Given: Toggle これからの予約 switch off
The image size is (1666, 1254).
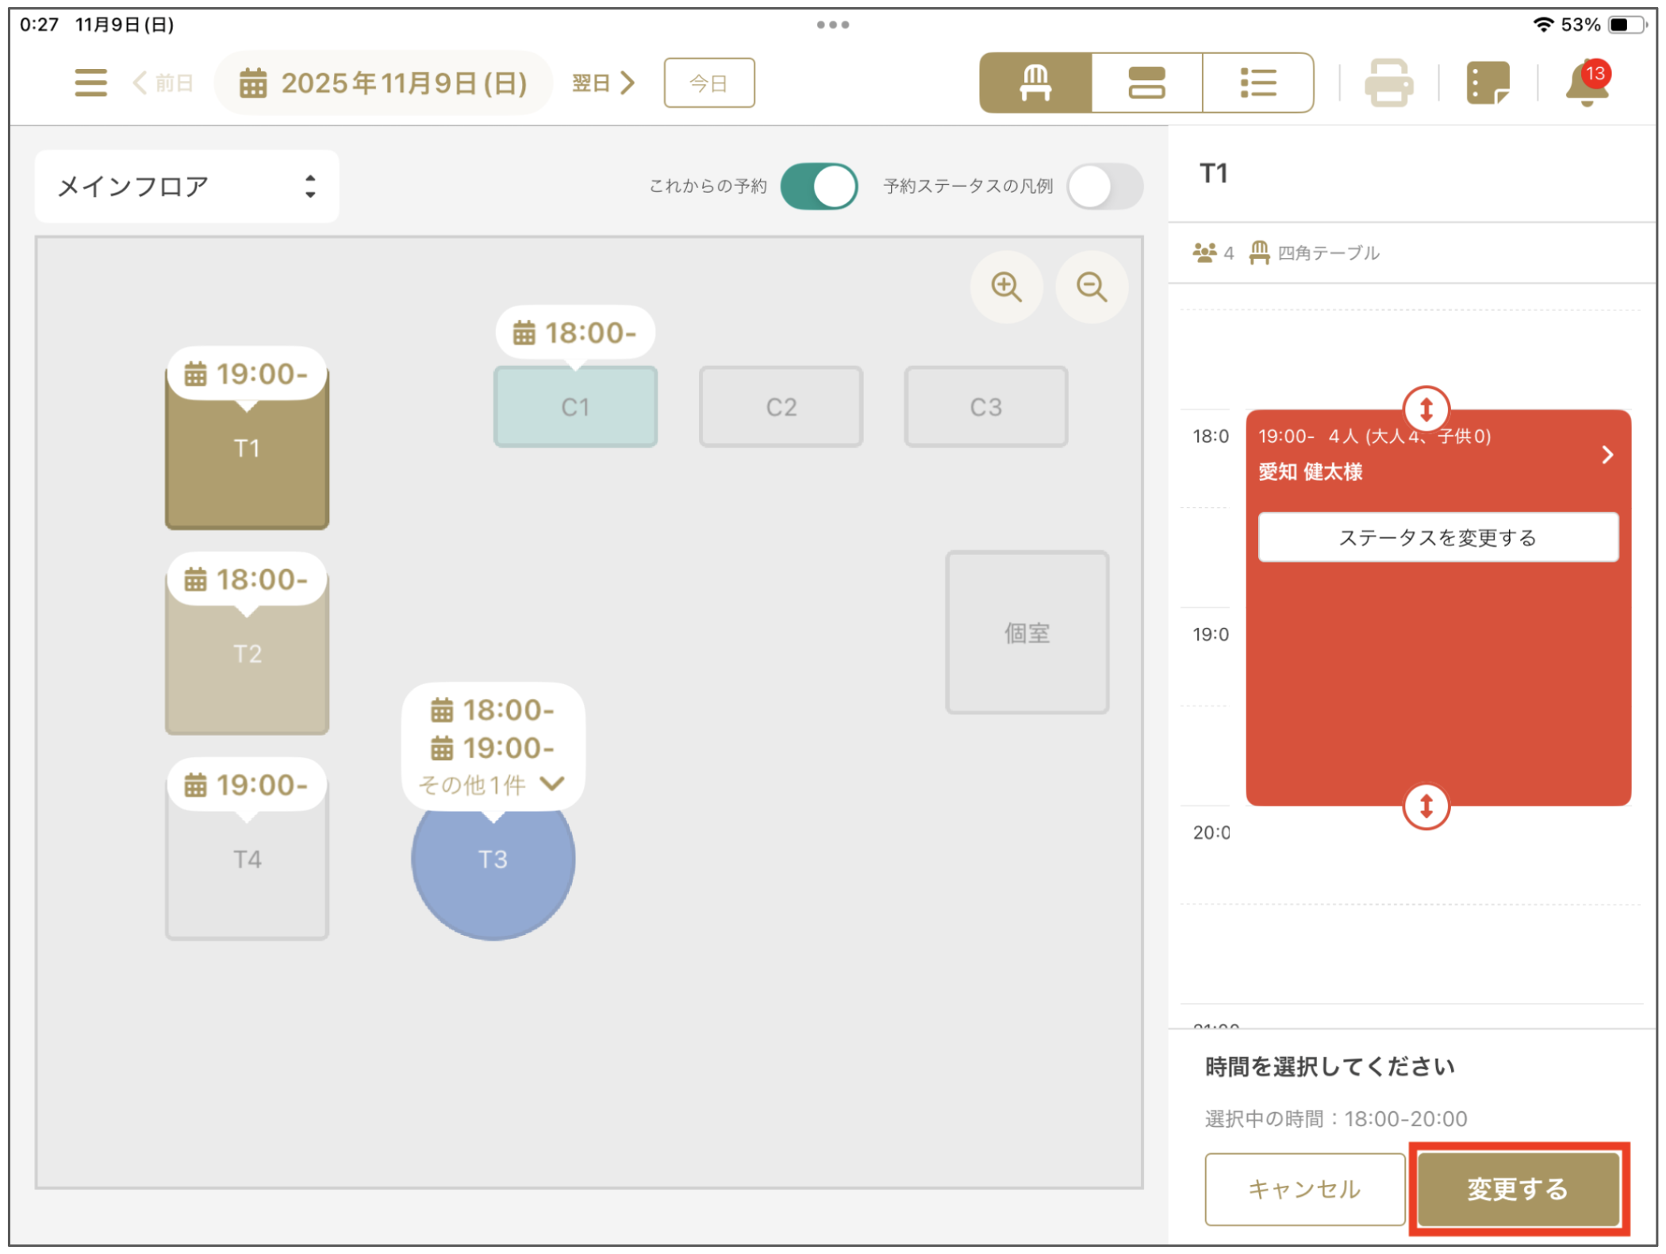Looking at the screenshot, I should tap(819, 187).
